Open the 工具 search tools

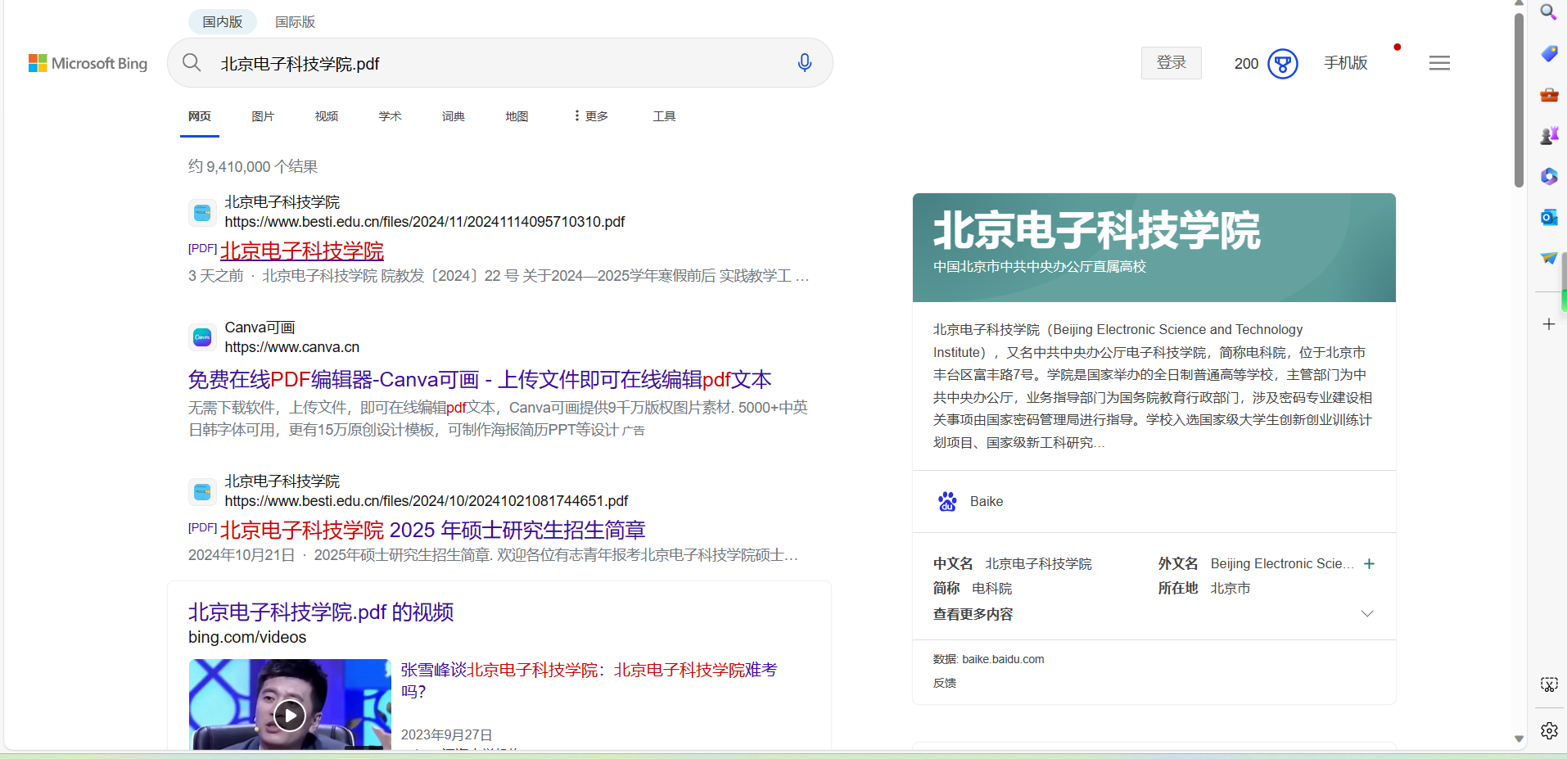(664, 116)
